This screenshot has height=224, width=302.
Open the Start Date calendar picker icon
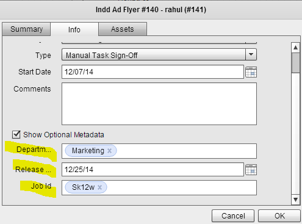[x=251, y=72]
